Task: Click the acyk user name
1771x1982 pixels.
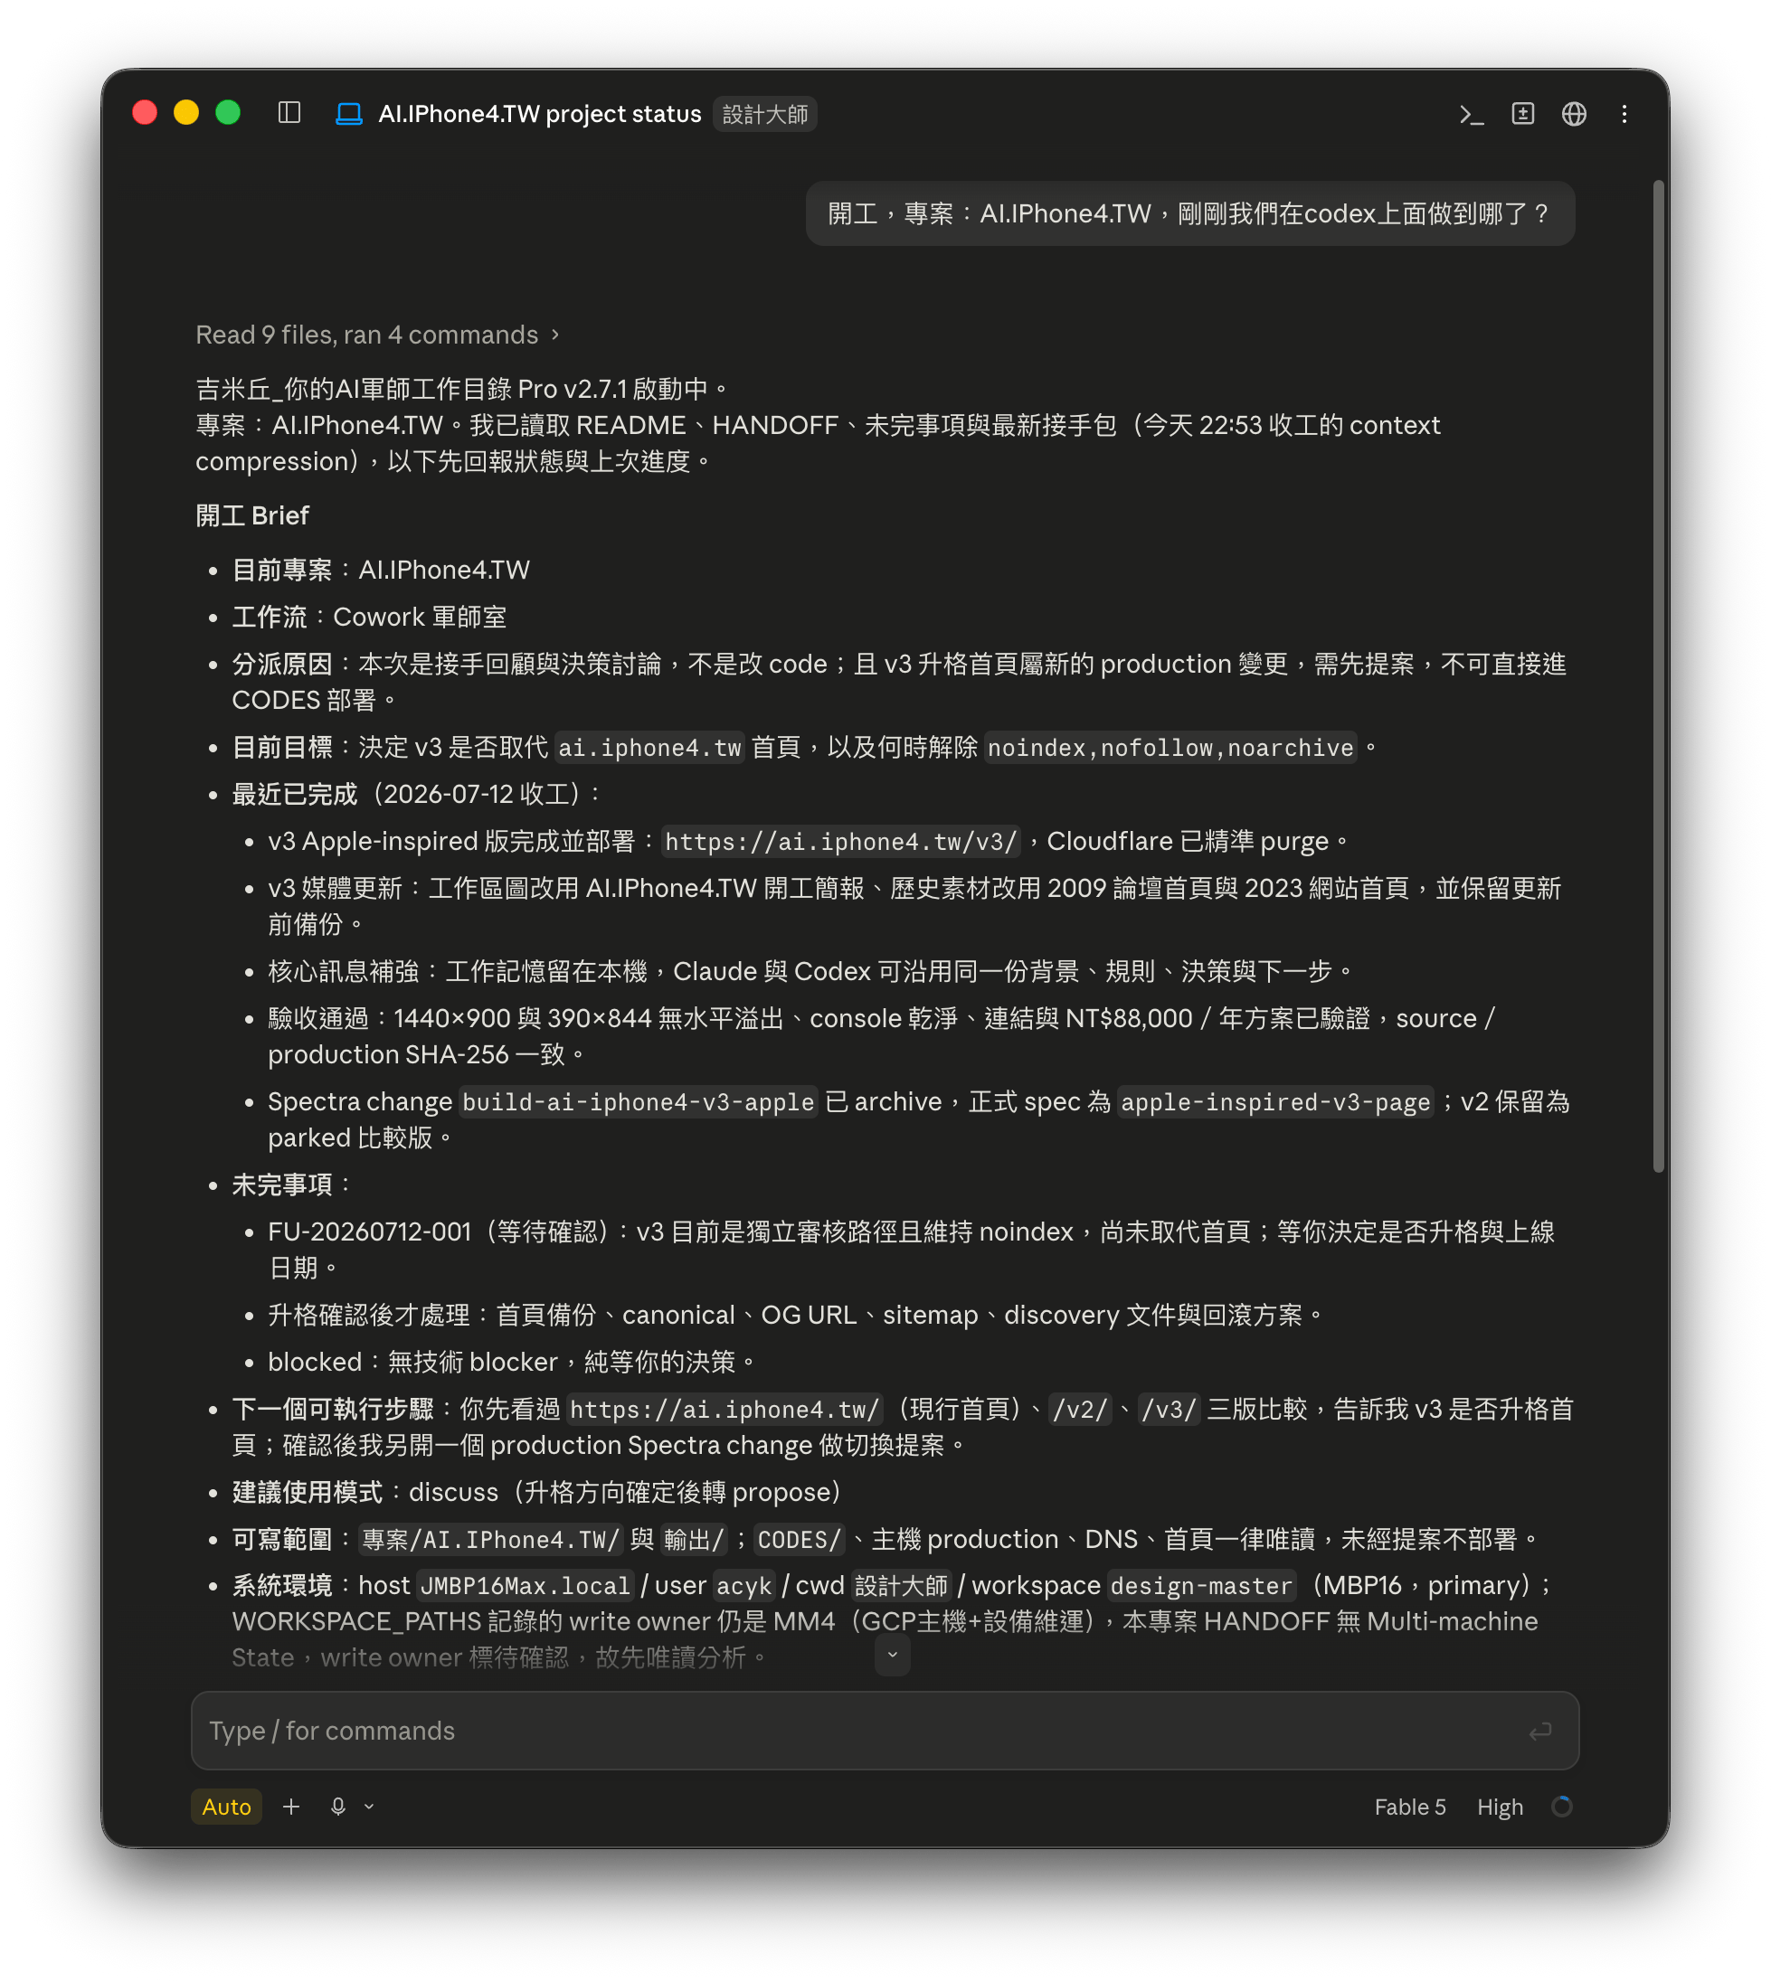Action: click(744, 1586)
